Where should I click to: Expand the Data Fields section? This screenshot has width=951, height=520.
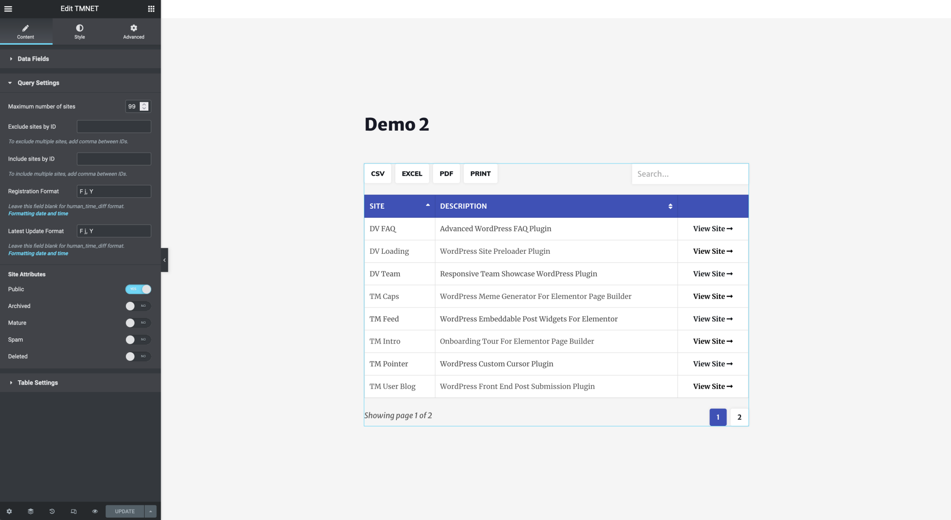click(x=33, y=58)
